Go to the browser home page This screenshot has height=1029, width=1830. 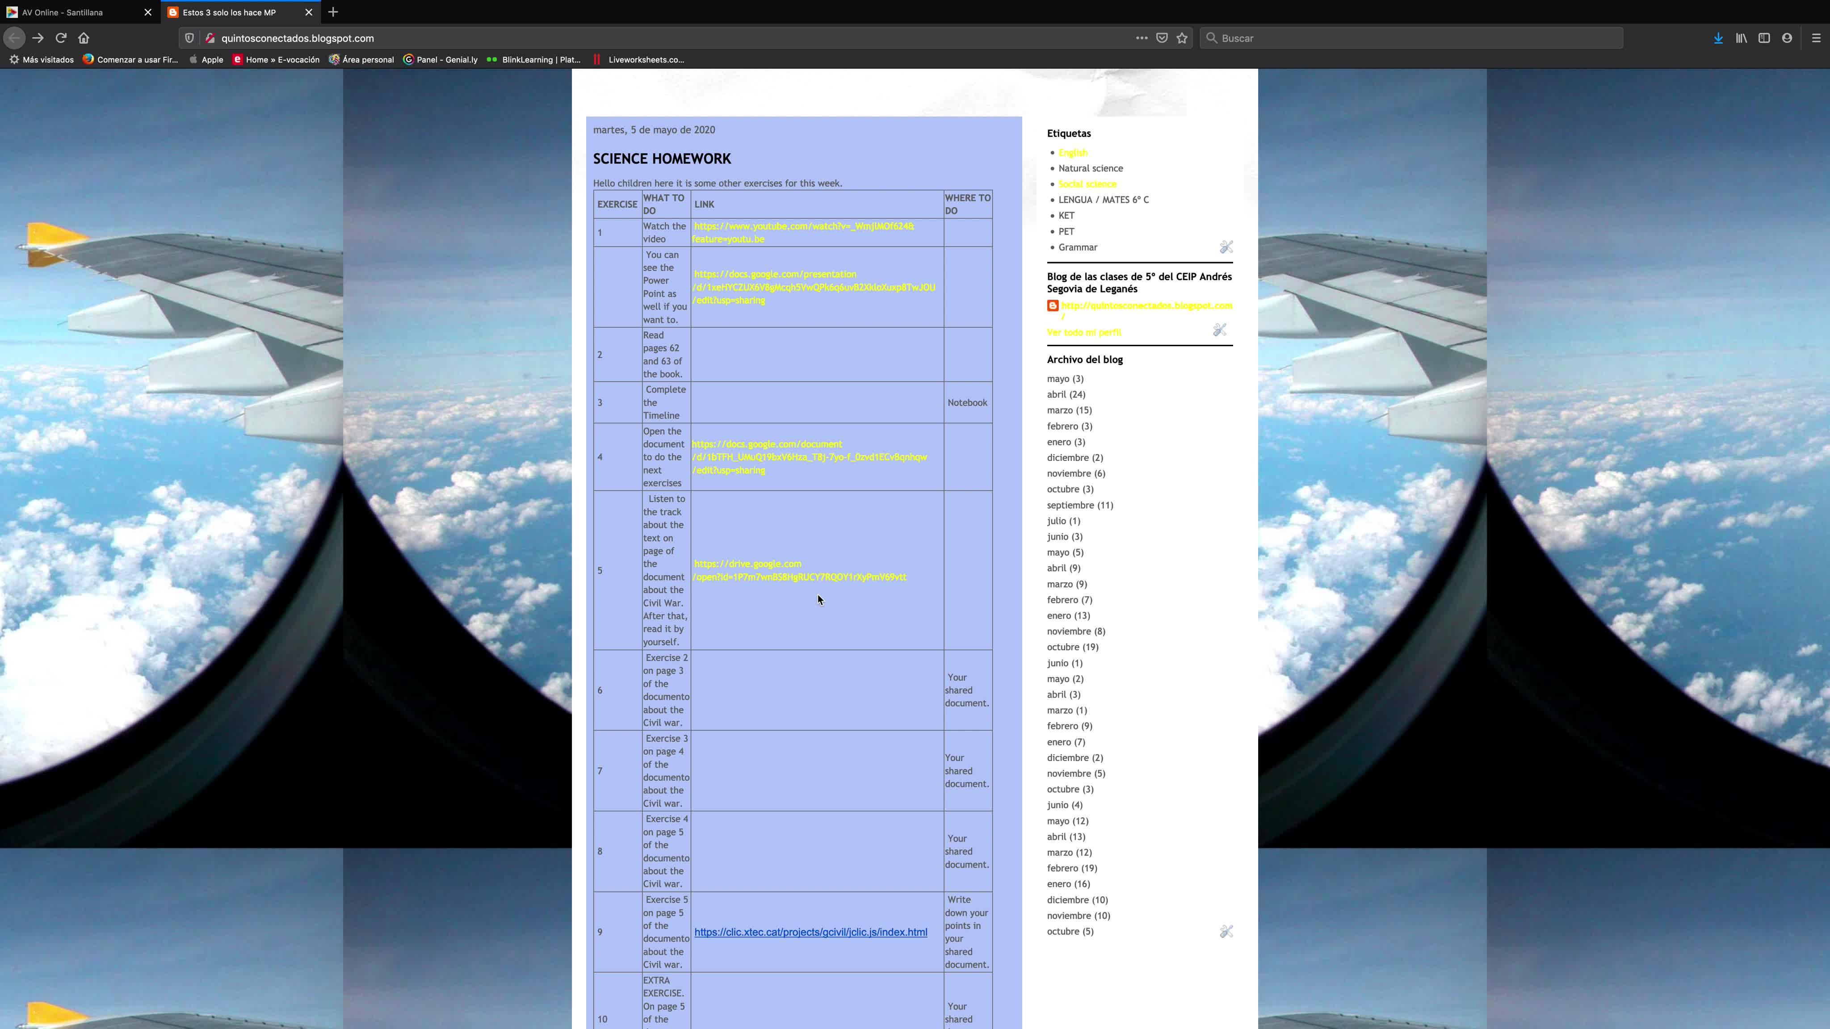pyautogui.click(x=84, y=38)
